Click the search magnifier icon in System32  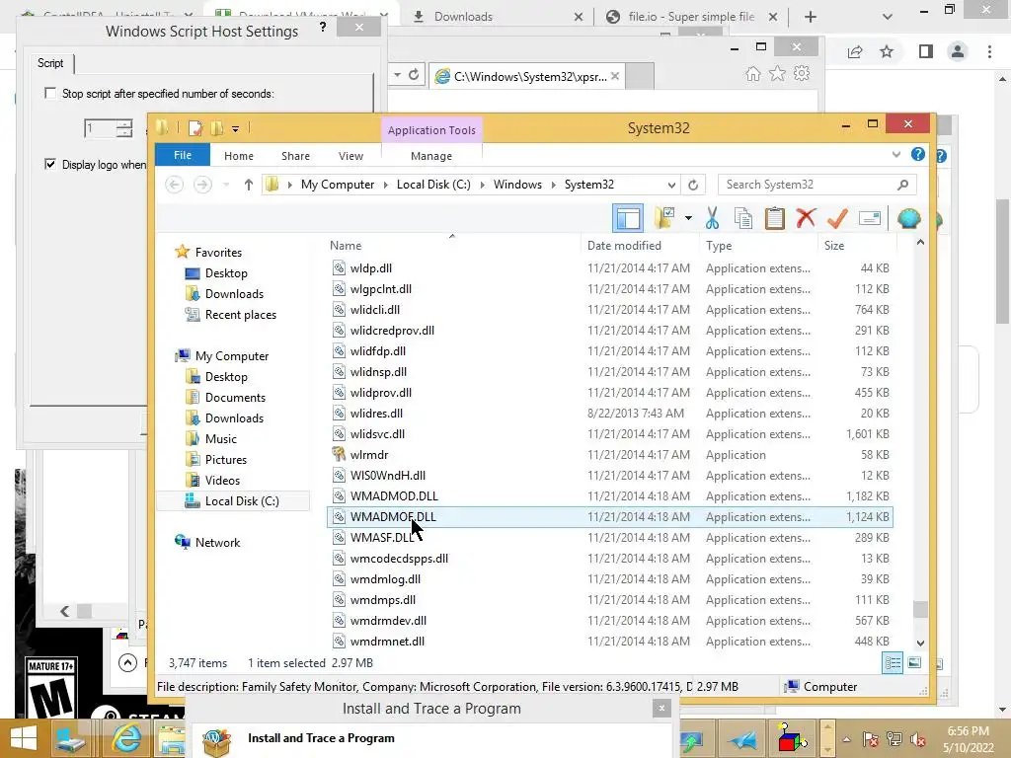click(902, 185)
